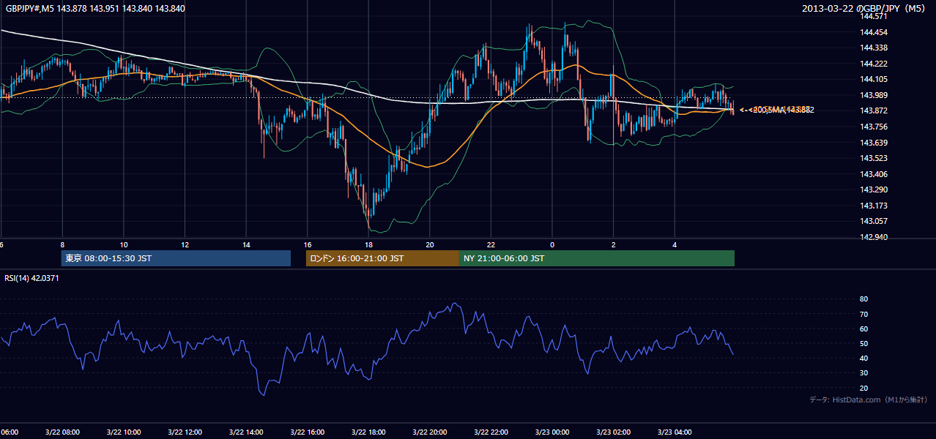Click price axis label 143.639
Image resolution: width=936 pixels, height=439 pixels.
(x=874, y=143)
